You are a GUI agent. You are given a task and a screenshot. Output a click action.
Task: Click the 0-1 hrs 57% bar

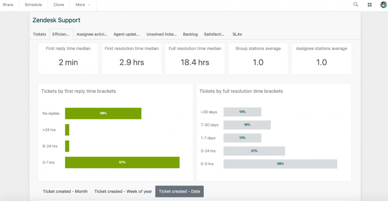[x=122, y=162]
